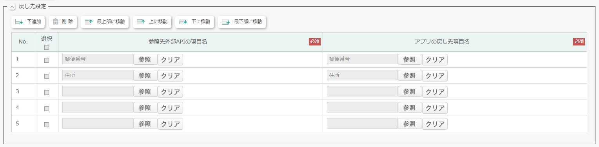
Task: Click the row 4 API field name input
Action: click(98, 107)
